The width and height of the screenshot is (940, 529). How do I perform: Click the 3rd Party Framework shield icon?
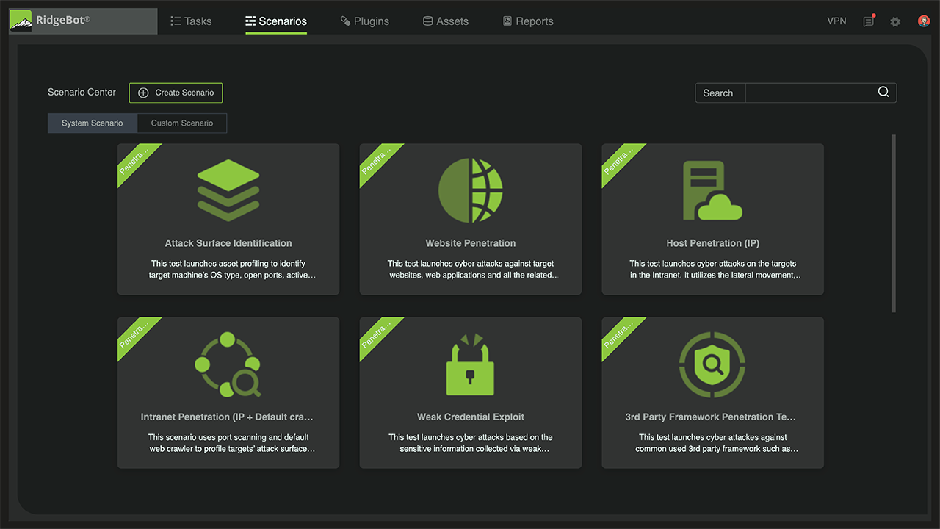[712, 364]
